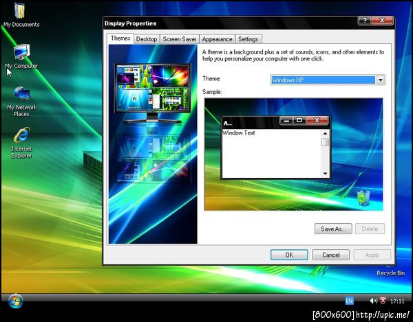413x322 pixels.
Task: Click the Display Properties help question button
Action: click(x=365, y=21)
